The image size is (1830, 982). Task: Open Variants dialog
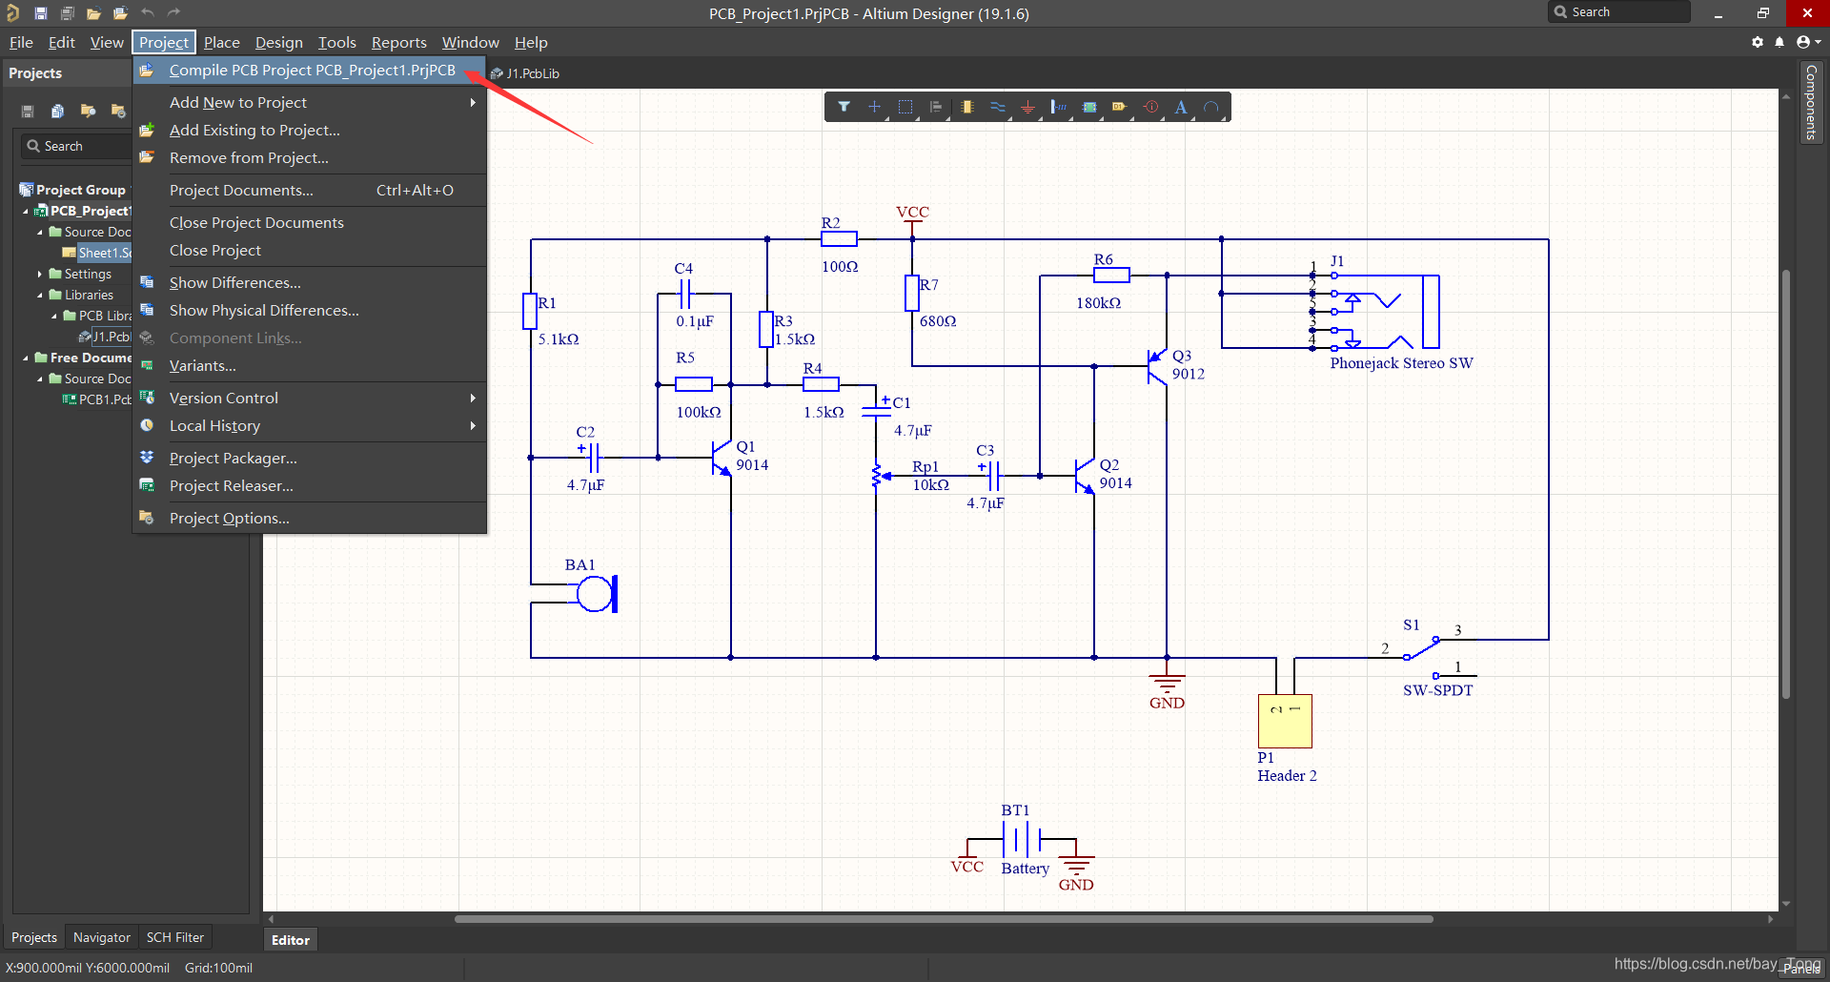(x=310, y=365)
